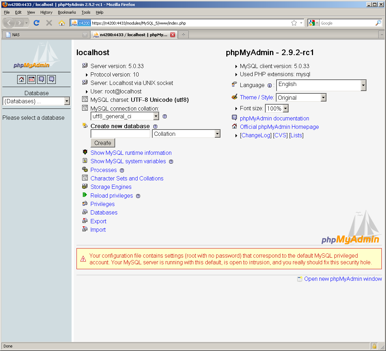Click help icon beside Create new database
The width and height of the screenshot is (386, 351).
[155, 126]
